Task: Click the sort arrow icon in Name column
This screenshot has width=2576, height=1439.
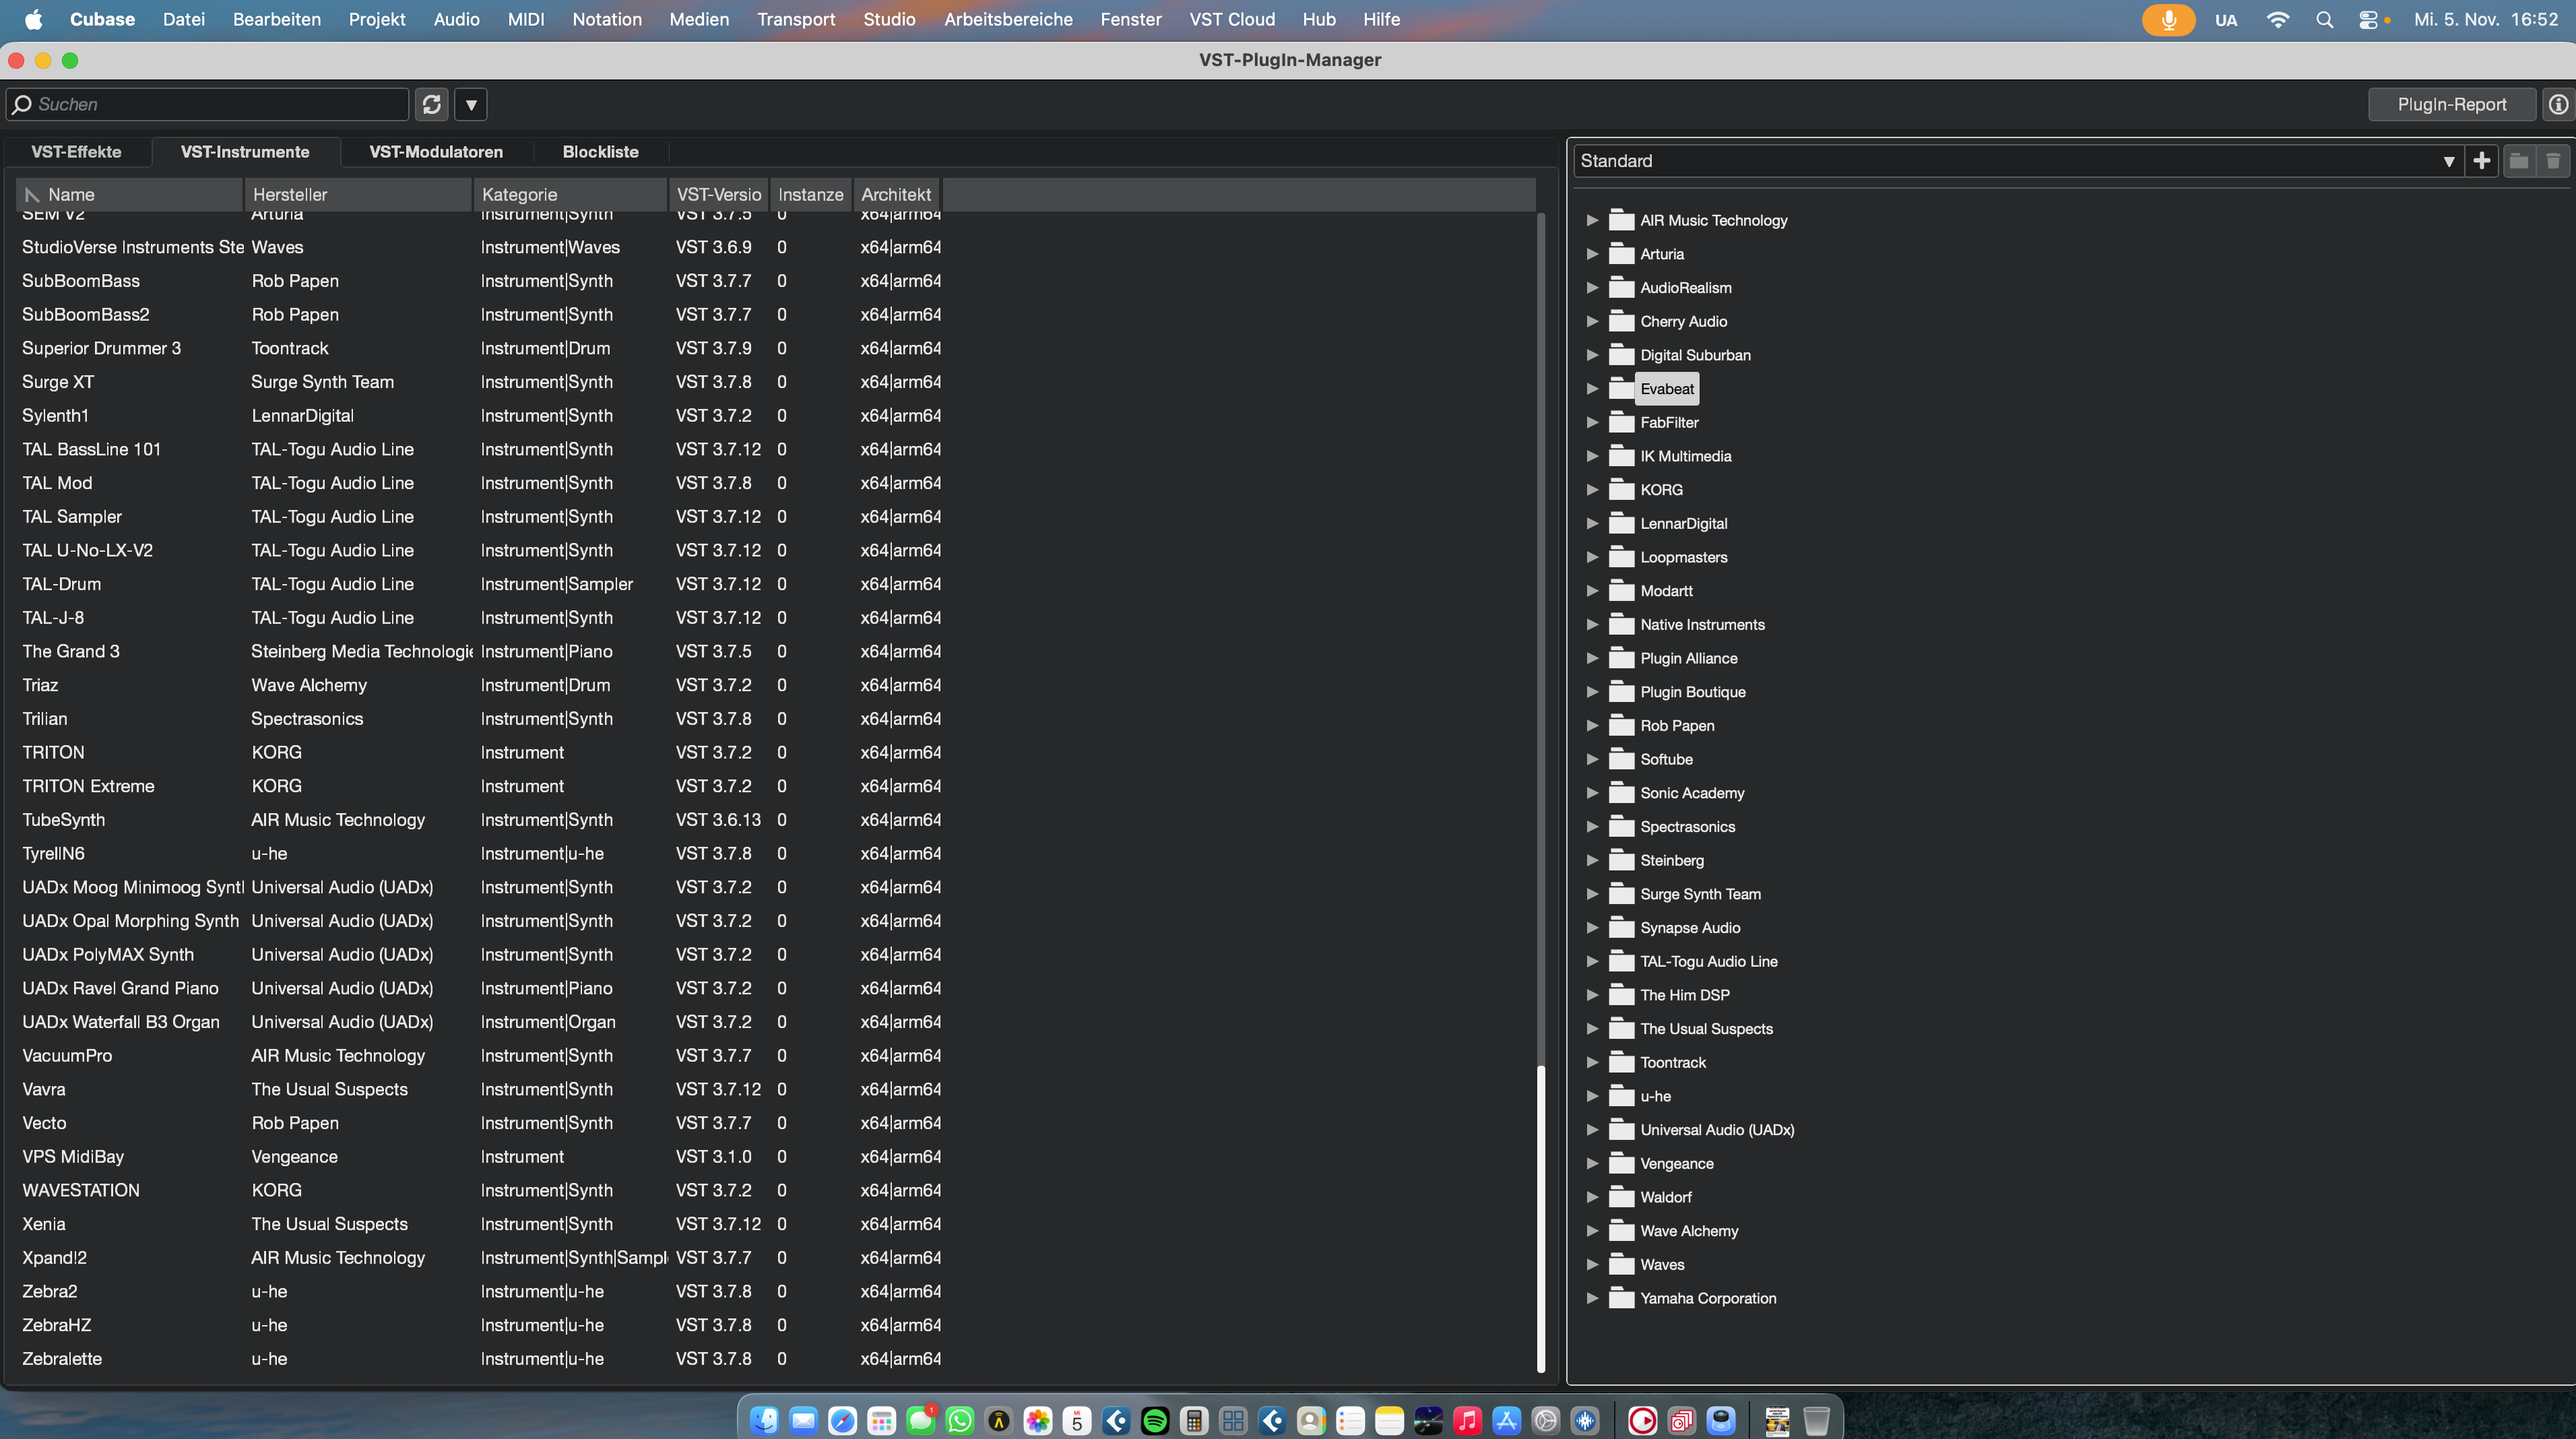Action: point(32,195)
